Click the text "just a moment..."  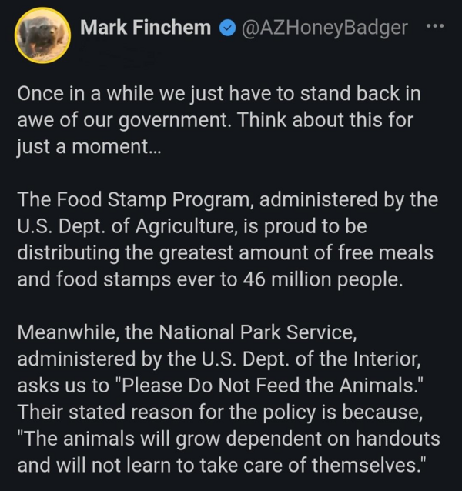89,146
